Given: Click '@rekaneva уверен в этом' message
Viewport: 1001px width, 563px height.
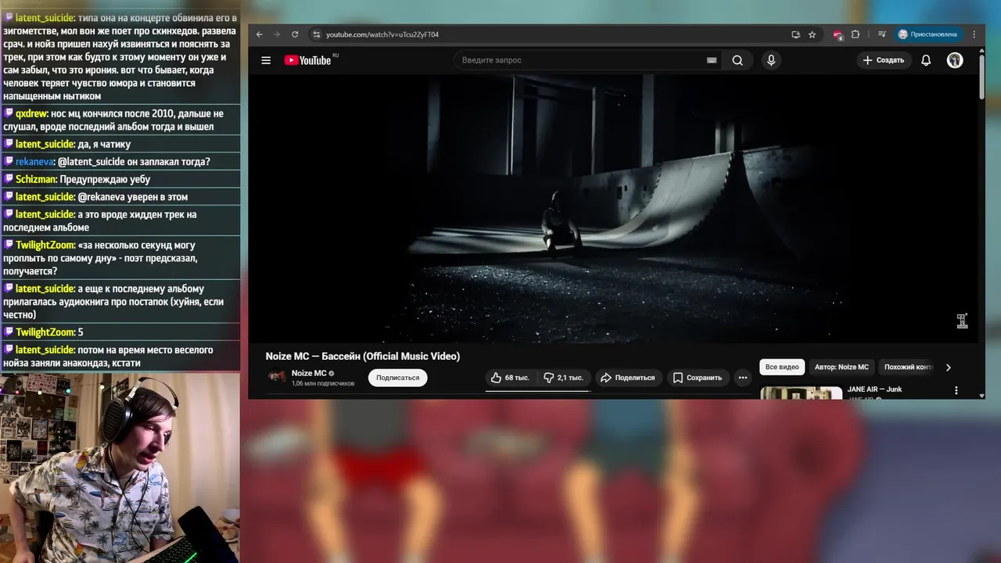Looking at the screenshot, I should (x=132, y=197).
